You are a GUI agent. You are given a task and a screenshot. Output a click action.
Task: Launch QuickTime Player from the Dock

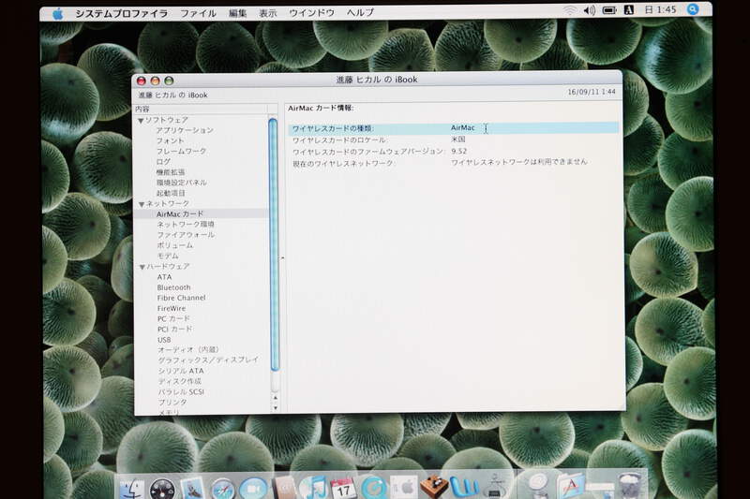tap(373, 488)
